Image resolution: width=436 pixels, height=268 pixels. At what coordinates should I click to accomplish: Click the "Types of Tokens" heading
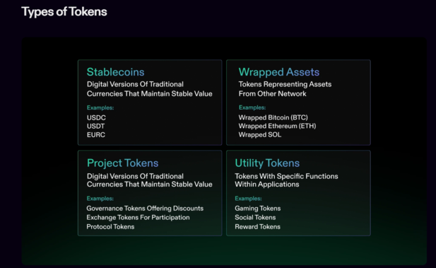64,12
